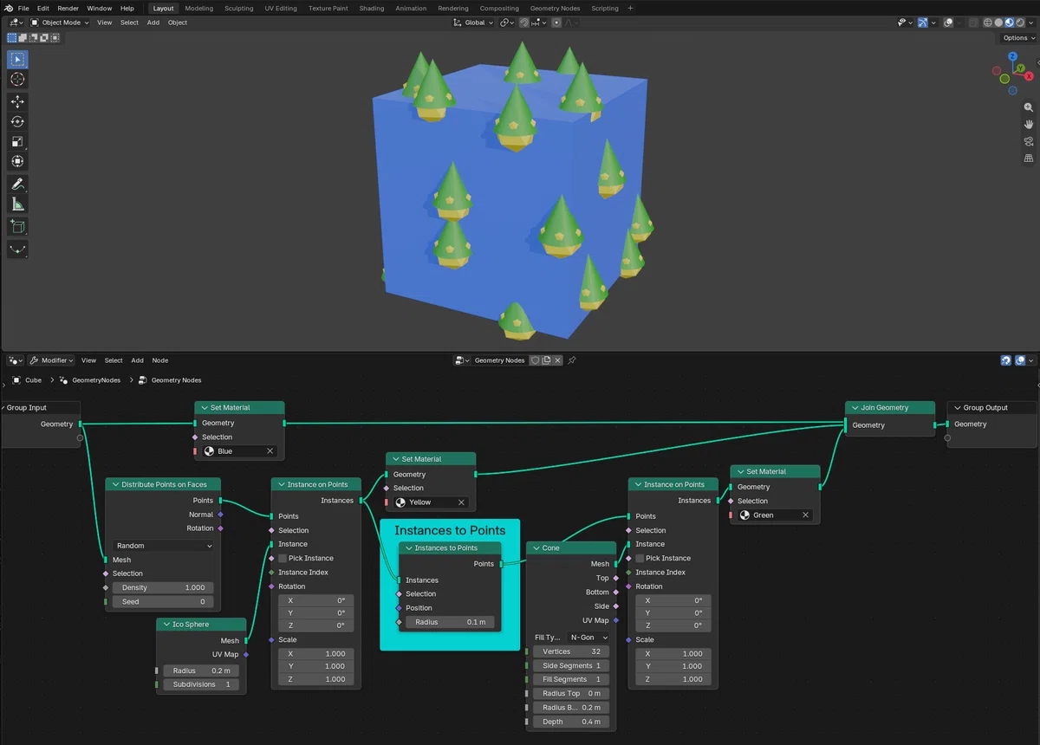This screenshot has height=745, width=1040.
Task: Collapse the Ico Sphere node
Action: (166, 625)
